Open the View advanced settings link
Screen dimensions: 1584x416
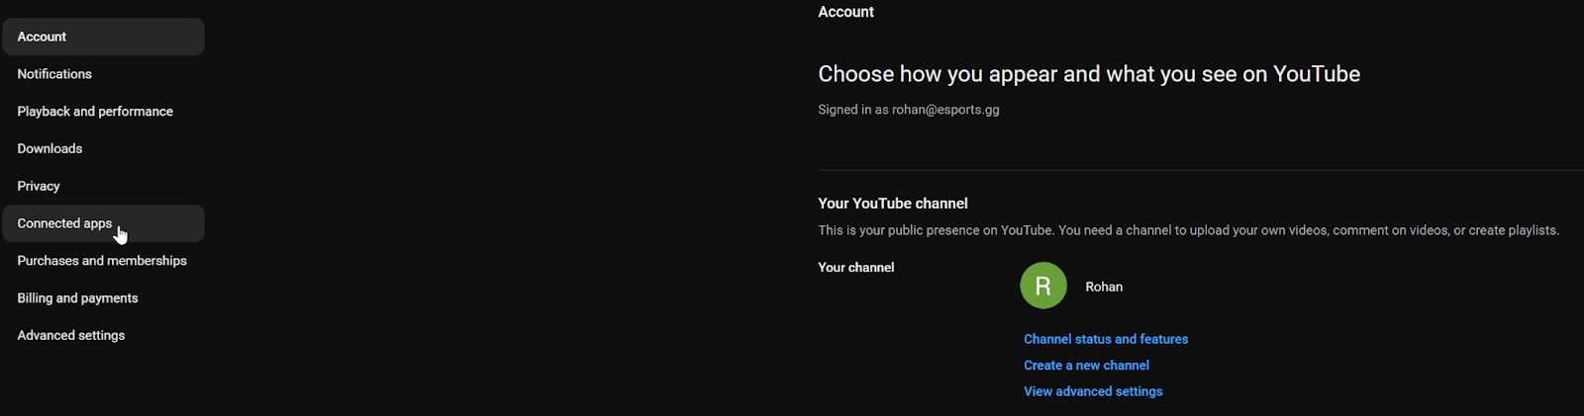[1093, 392]
